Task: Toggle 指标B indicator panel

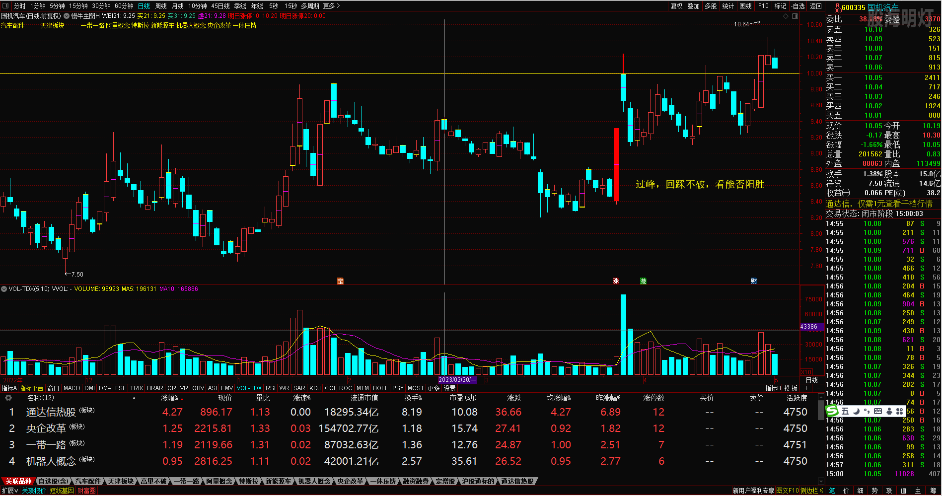Action: (773, 388)
